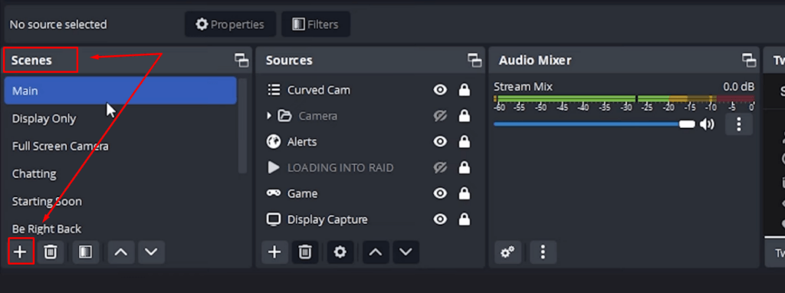
Task: Hide the Alerts source
Action: 440,142
